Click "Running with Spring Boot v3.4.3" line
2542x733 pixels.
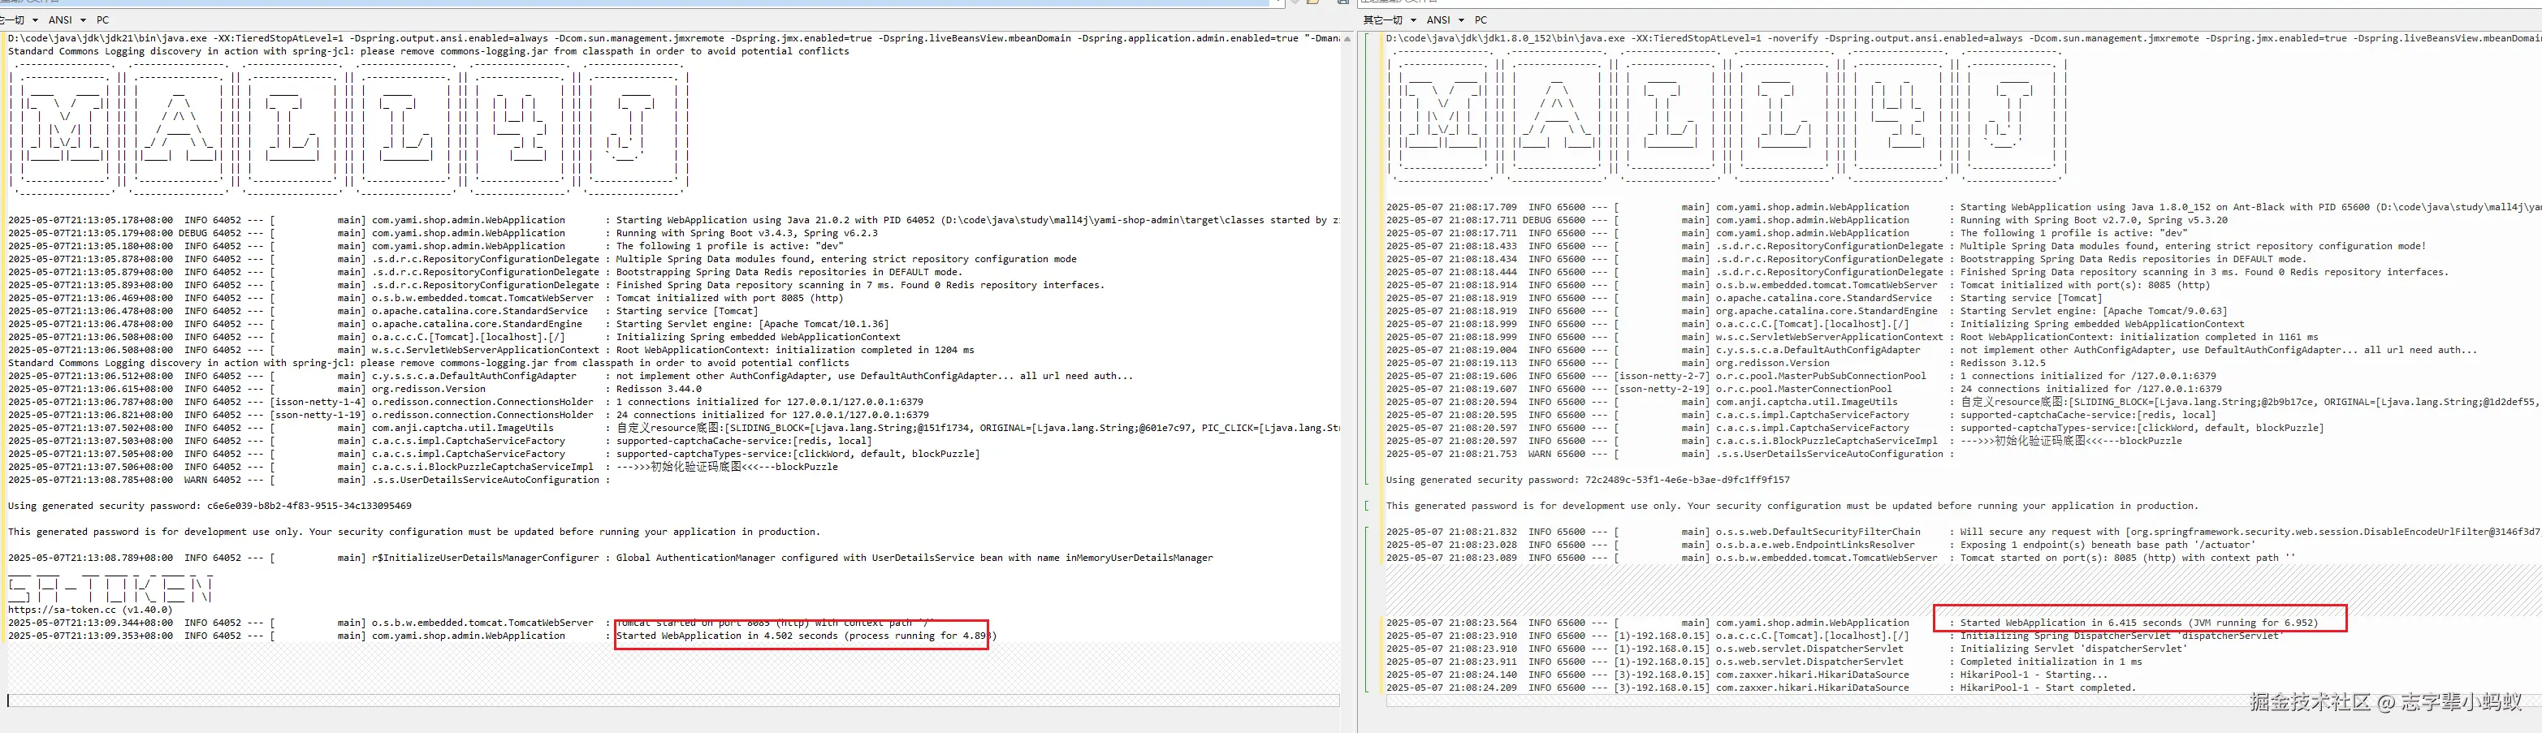tap(443, 233)
